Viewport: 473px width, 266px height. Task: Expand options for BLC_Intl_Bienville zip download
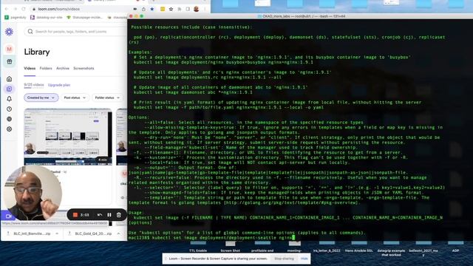[x=57, y=233]
